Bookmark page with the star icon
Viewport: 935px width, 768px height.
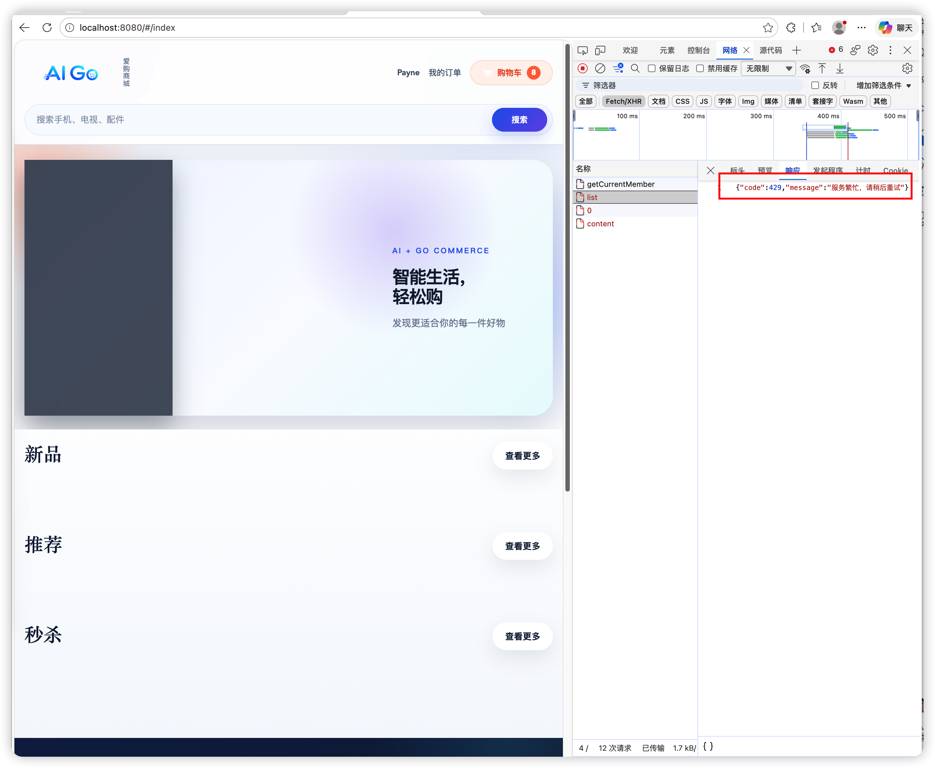pos(768,28)
